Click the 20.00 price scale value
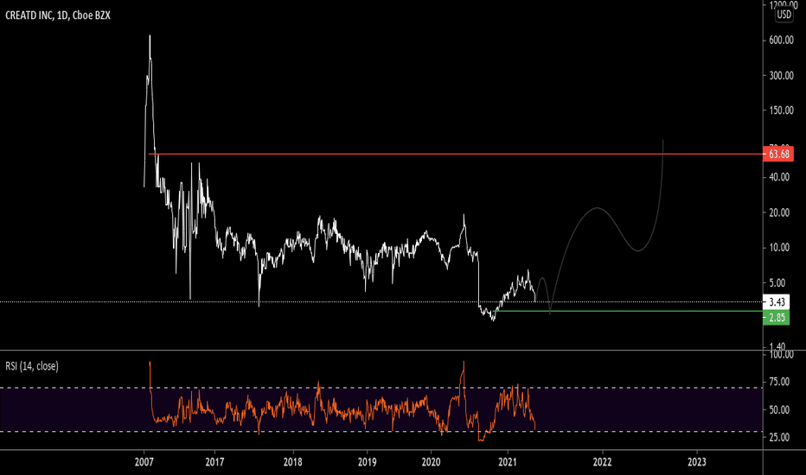This screenshot has height=475, width=806. pos(779,212)
